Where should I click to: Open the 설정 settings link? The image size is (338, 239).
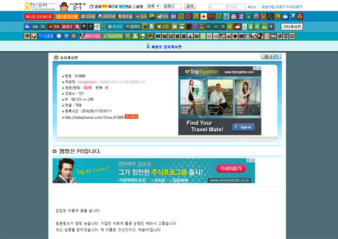138,7
